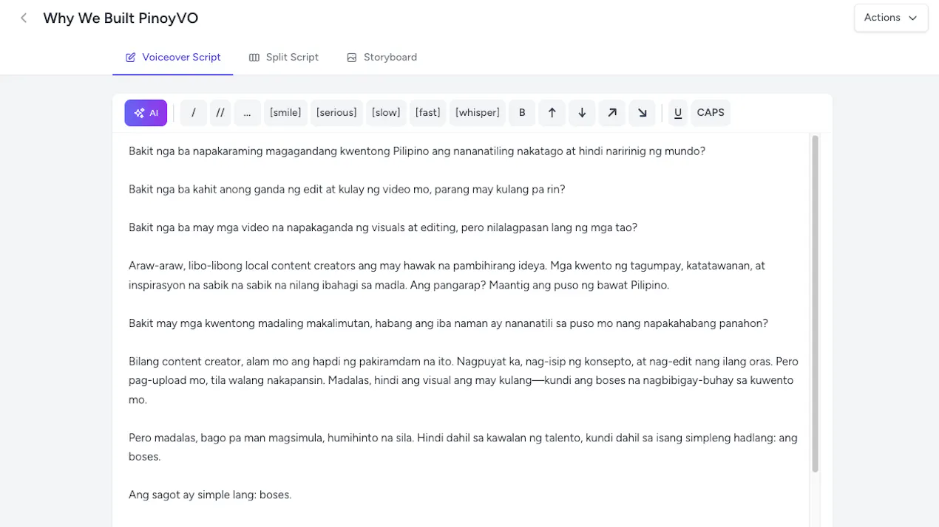The image size is (939, 527).
Task: Click the script editor vertical scrollbar
Action: click(815, 303)
